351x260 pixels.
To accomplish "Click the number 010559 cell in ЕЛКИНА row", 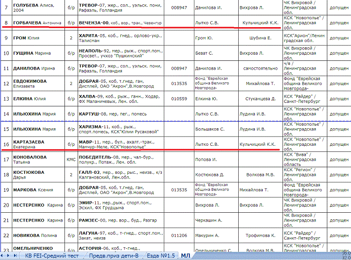I will (x=179, y=98).
